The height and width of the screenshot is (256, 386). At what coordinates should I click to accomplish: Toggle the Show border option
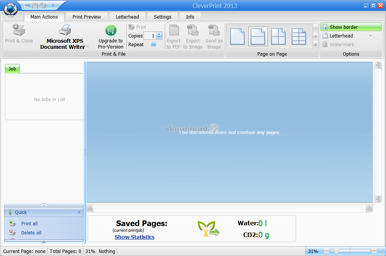pos(351,27)
